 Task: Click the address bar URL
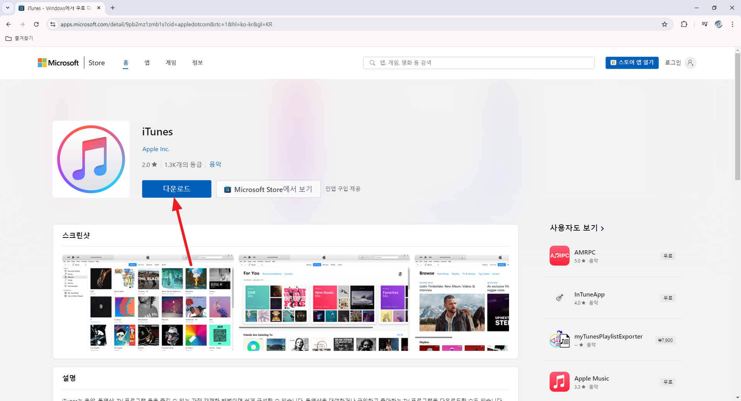coord(166,24)
